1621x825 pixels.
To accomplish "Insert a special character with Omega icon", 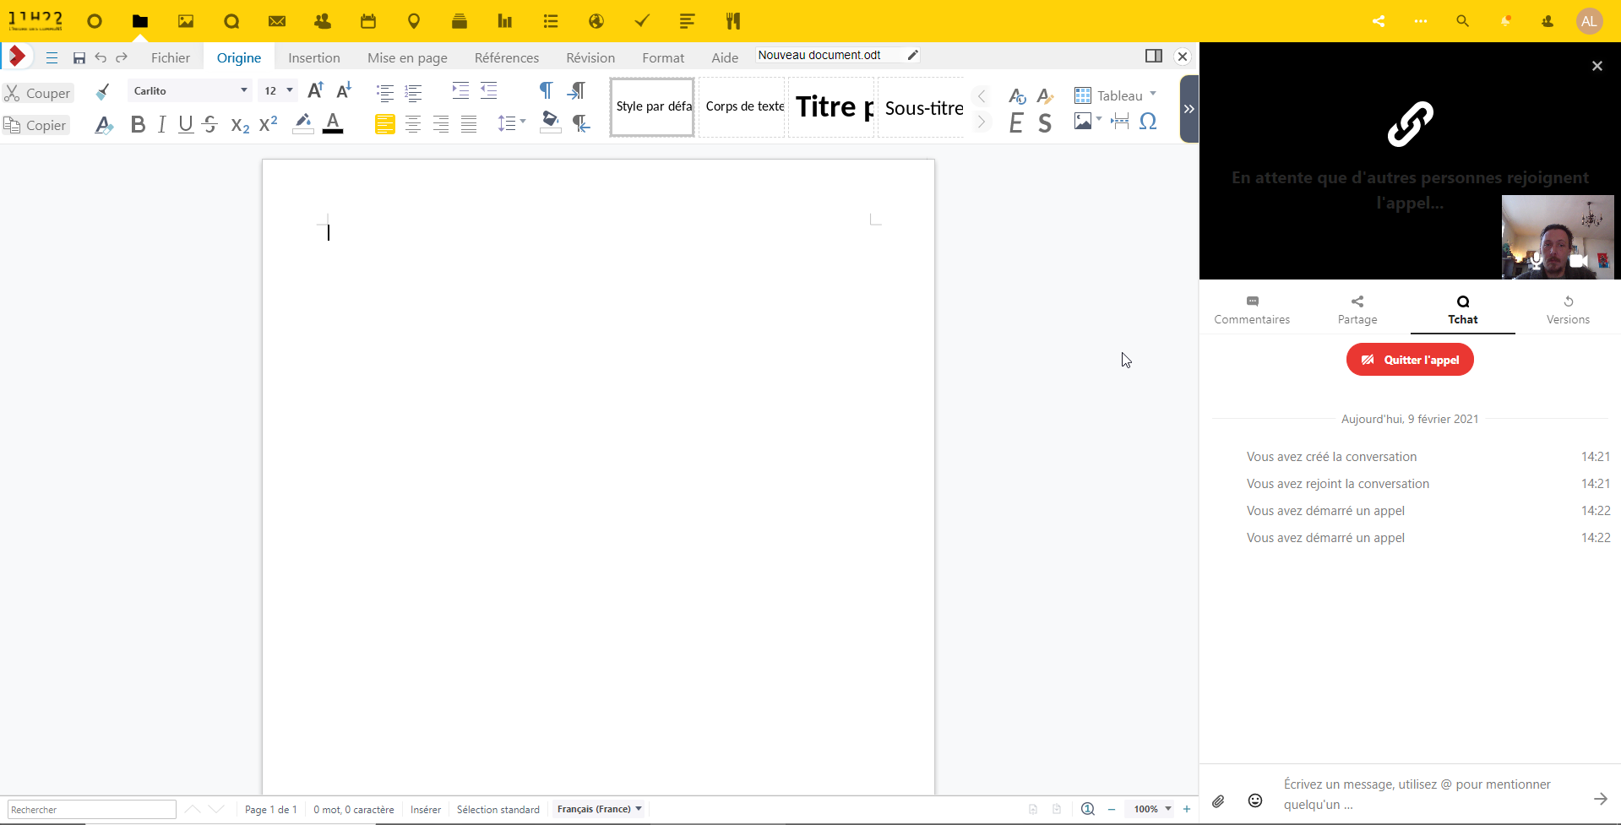I will click(1148, 122).
